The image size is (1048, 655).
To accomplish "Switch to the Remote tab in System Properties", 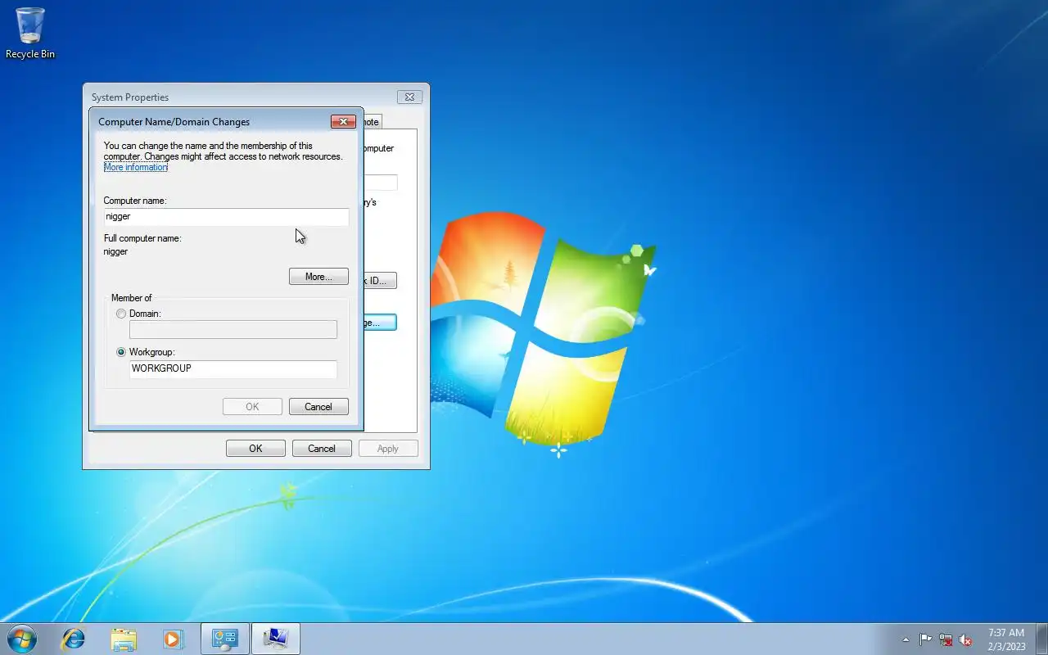I will click(x=372, y=122).
